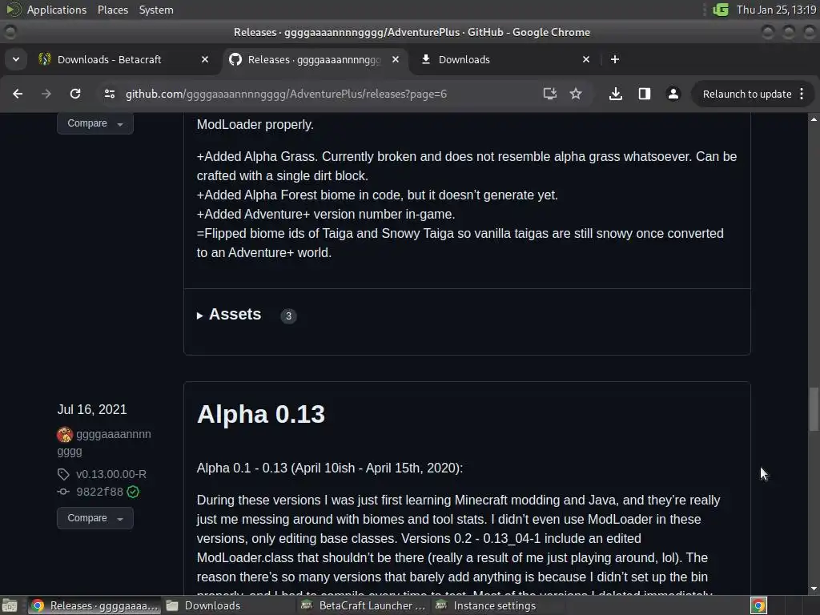Screen dimensions: 820x615
Task: Open the Chrome profile avatar
Action: 673,94
